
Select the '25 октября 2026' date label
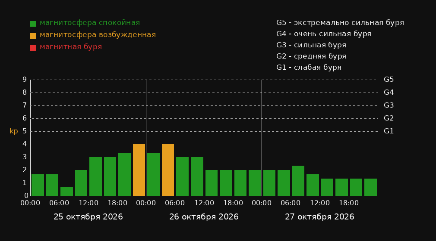coord(88,217)
